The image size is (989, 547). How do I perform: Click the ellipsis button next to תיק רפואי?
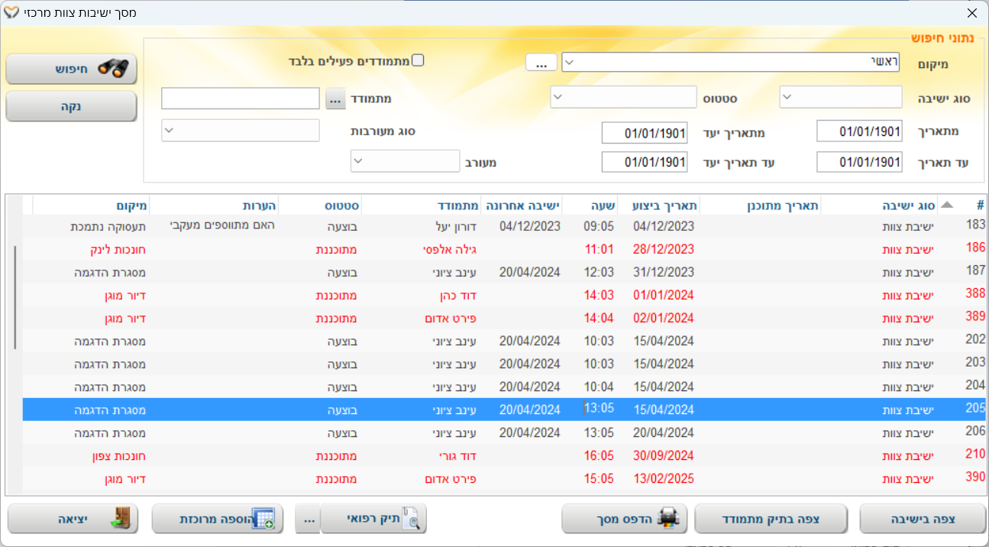click(x=308, y=519)
